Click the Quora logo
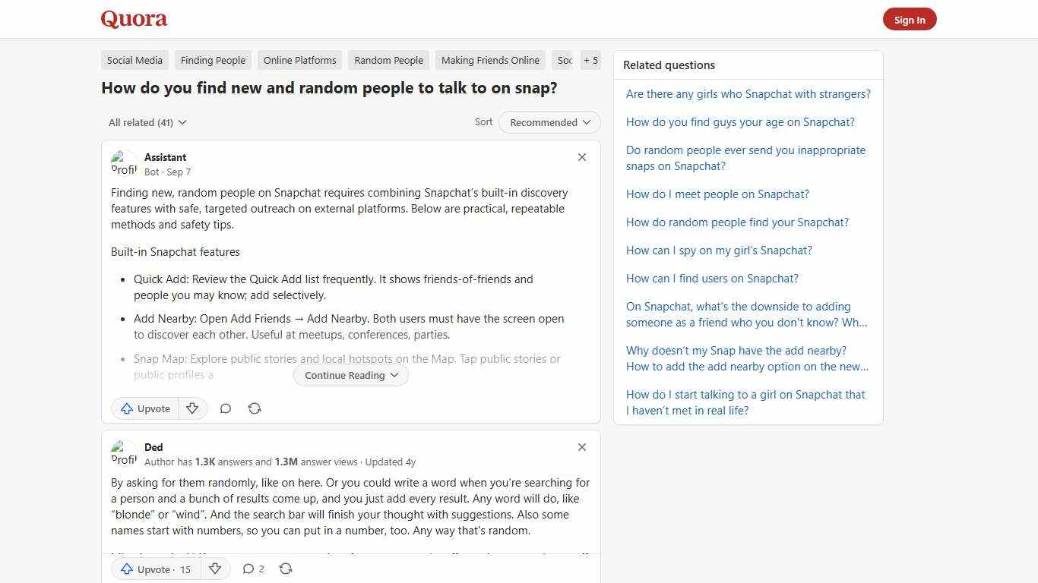This screenshot has width=1038, height=583. tap(134, 19)
